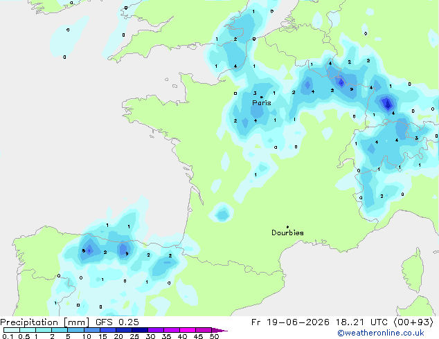This screenshot has width=439, height=339.
Task: Click the legend value "50"
Action: pos(214,336)
